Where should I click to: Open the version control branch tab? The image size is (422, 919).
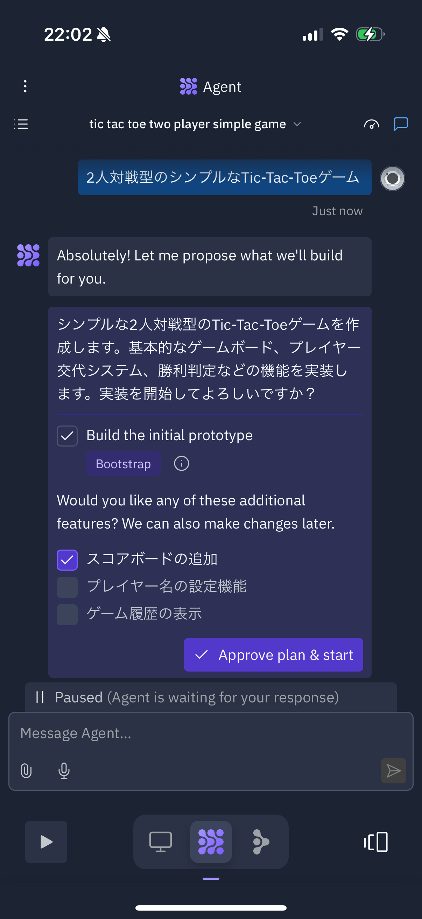(261, 842)
